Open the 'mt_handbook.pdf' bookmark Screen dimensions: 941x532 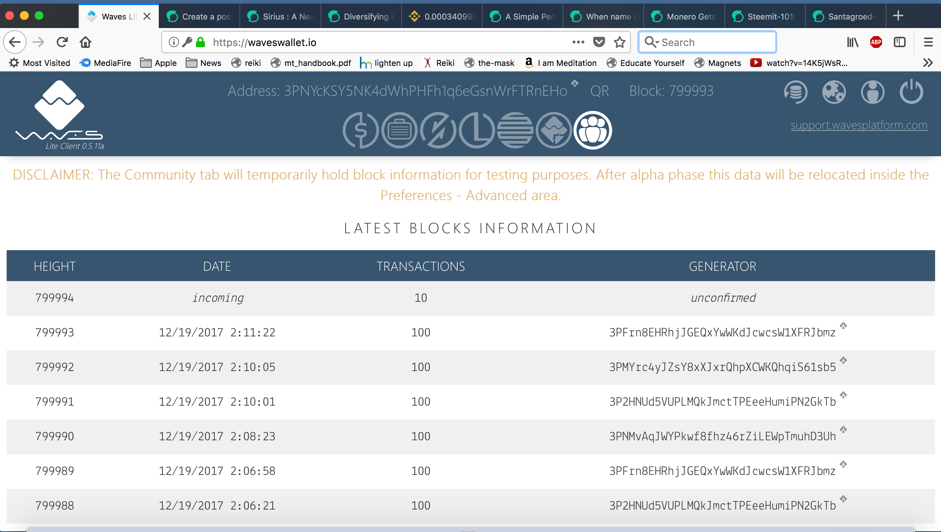[x=311, y=63]
